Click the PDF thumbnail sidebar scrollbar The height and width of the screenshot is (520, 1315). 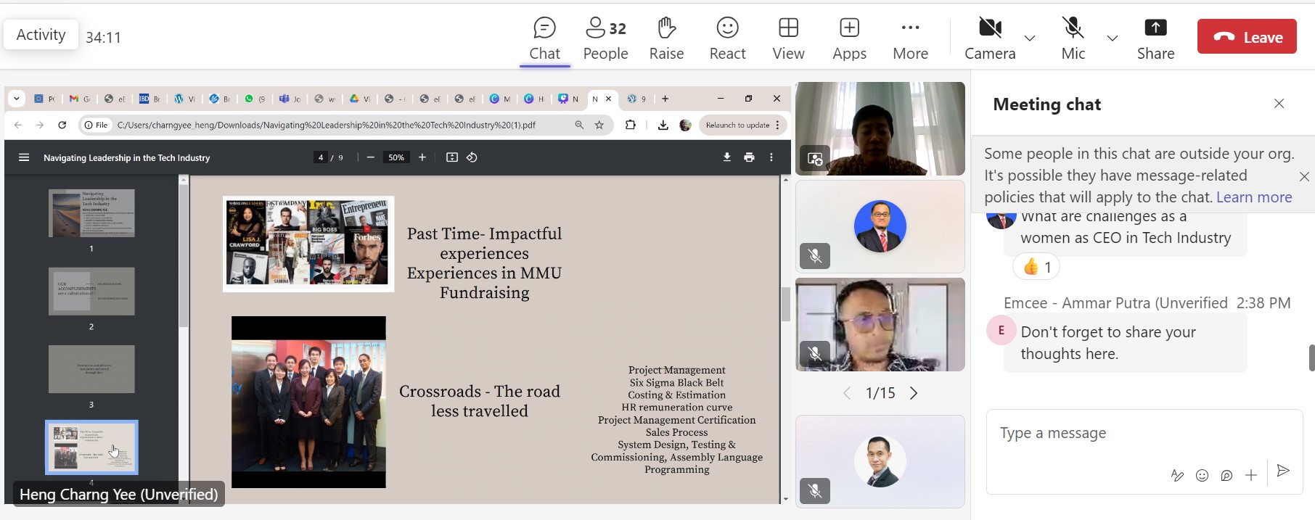(184, 255)
